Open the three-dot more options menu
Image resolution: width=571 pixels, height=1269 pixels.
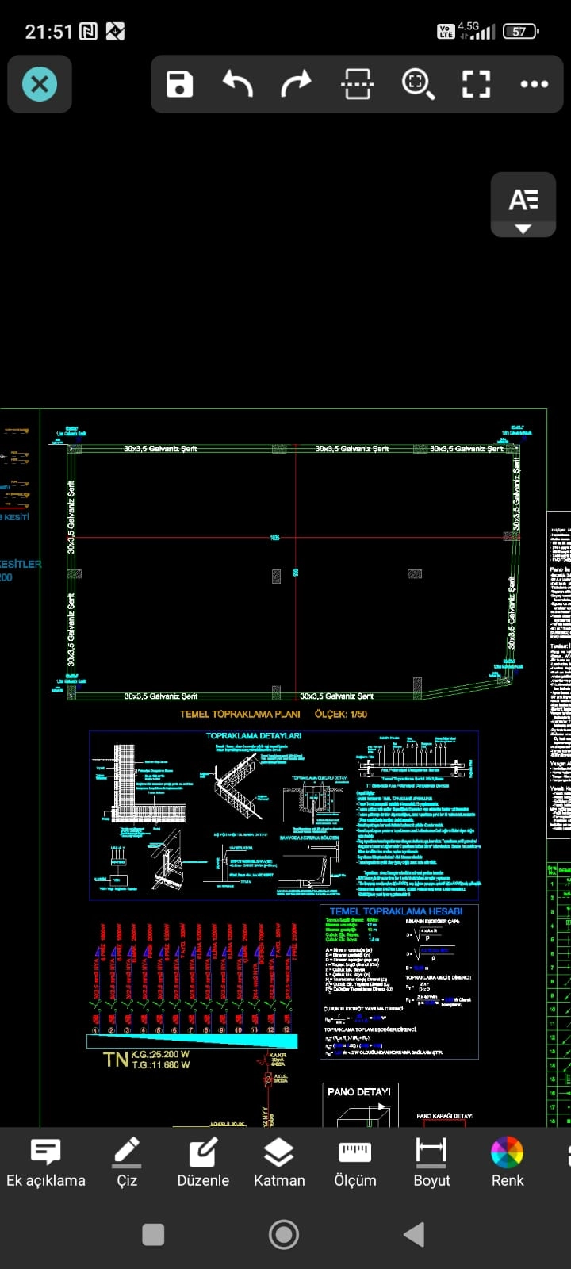click(534, 84)
